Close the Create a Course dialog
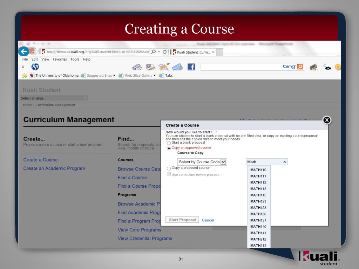The image size is (359, 269). [327, 120]
